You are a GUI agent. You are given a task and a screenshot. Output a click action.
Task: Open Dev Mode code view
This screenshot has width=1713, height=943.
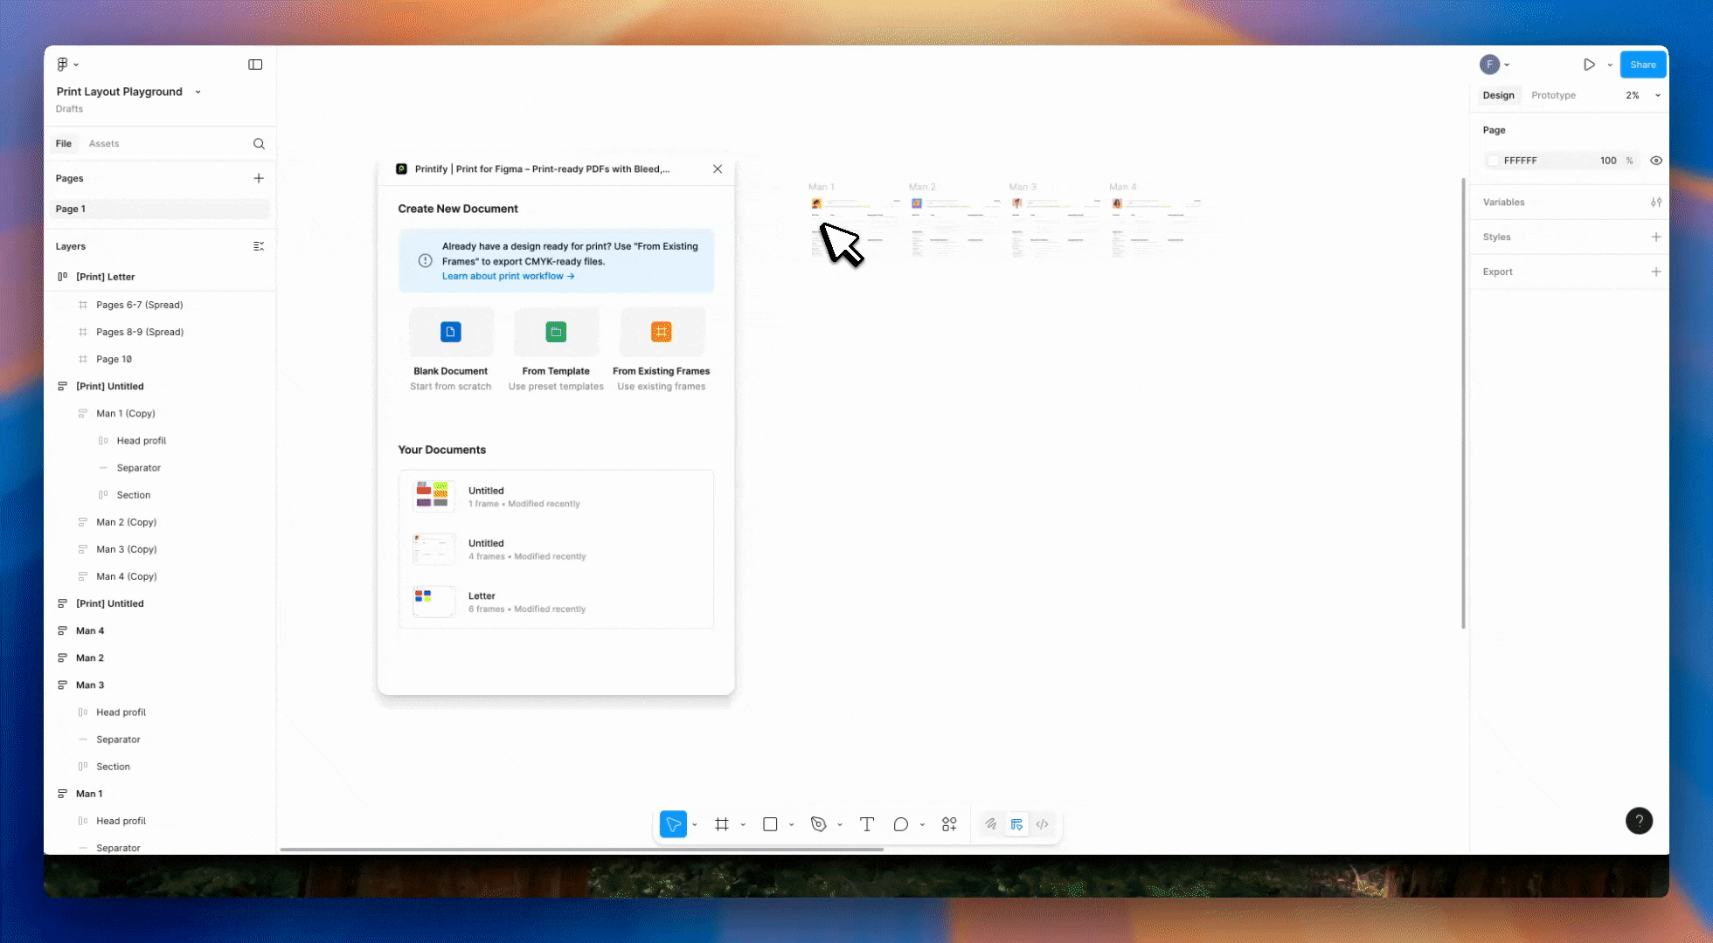click(x=1042, y=823)
